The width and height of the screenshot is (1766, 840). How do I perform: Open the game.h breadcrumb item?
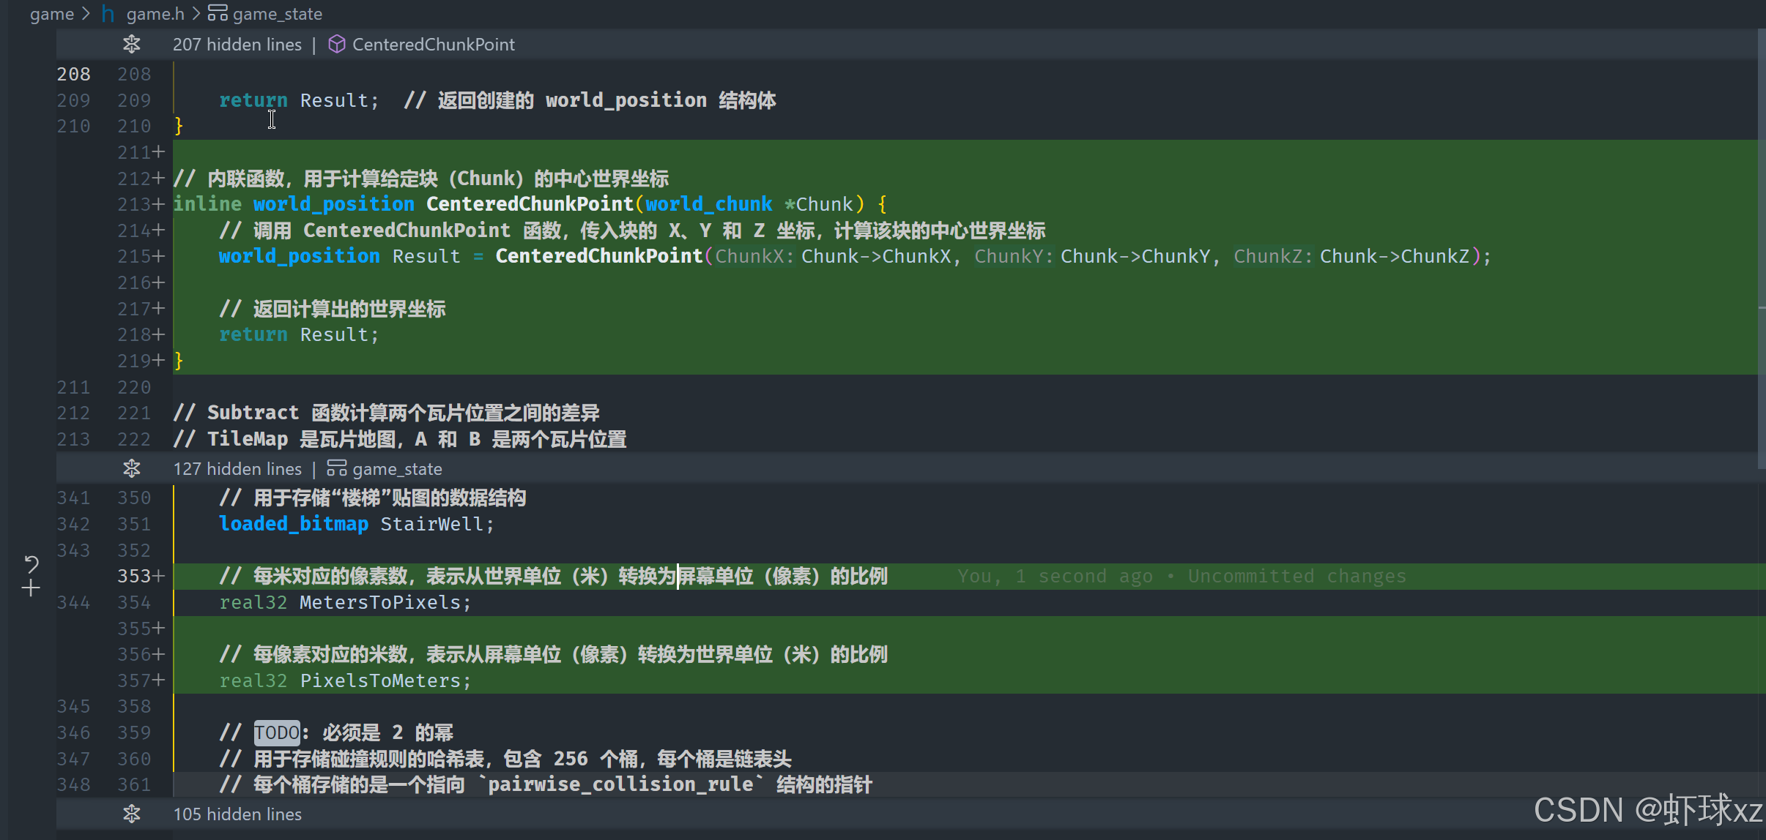click(155, 14)
